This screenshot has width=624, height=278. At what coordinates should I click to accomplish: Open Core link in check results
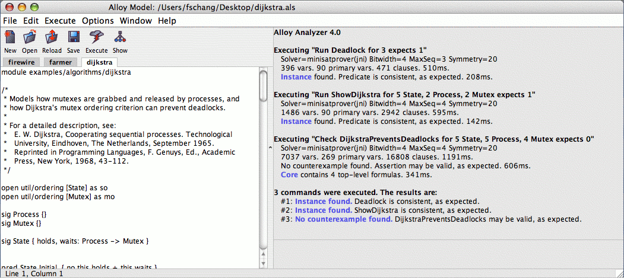289,174
